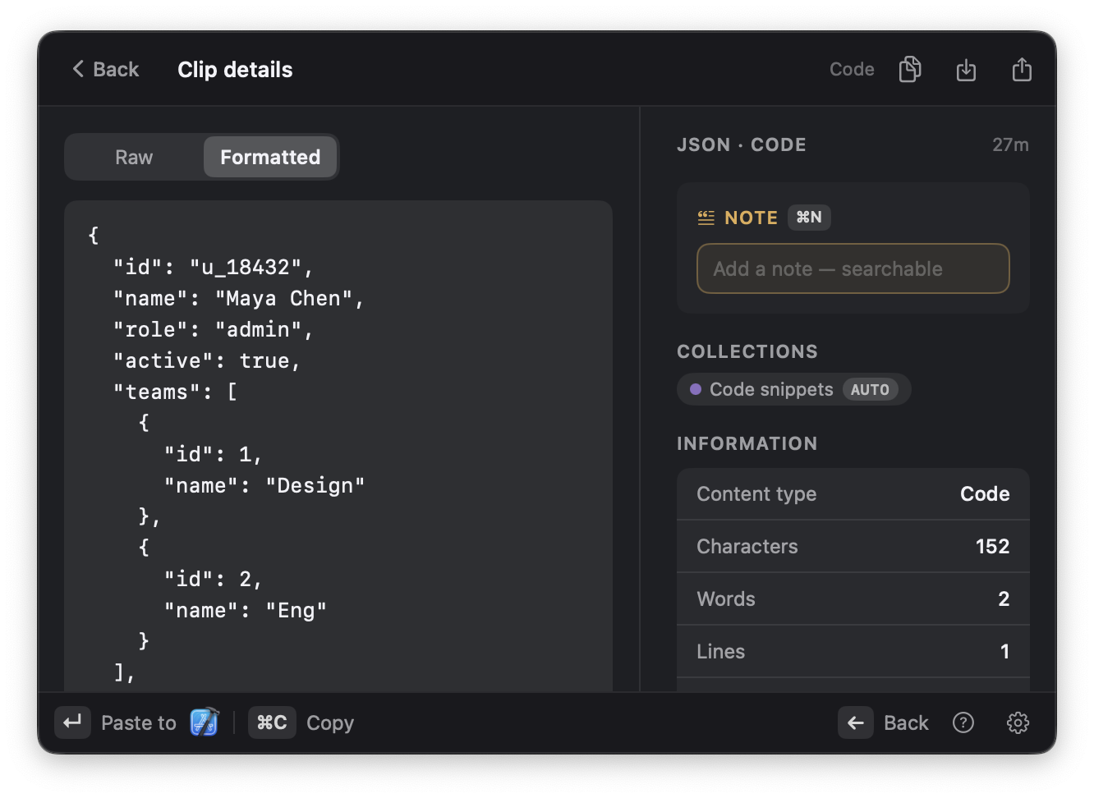Click the JSON · CODE heading
This screenshot has width=1094, height=798.
[742, 145]
